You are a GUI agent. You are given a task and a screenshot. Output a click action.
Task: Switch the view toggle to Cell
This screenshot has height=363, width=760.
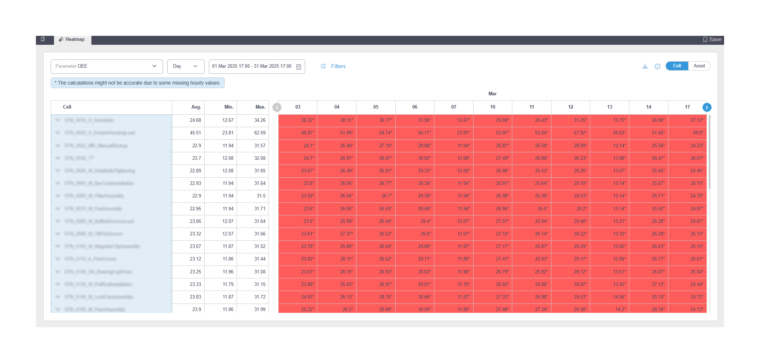(677, 66)
